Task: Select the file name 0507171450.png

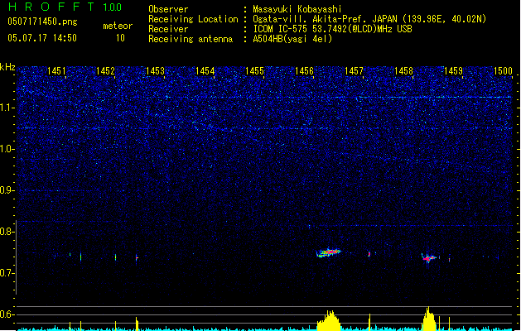Action: coord(42,22)
